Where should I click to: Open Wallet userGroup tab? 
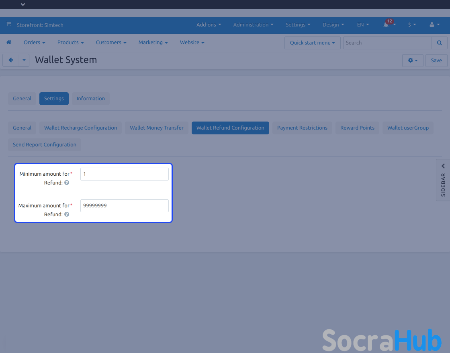coord(408,128)
